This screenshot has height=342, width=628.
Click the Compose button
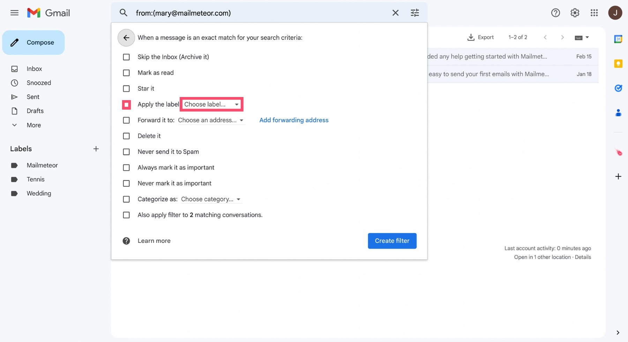(33, 43)
